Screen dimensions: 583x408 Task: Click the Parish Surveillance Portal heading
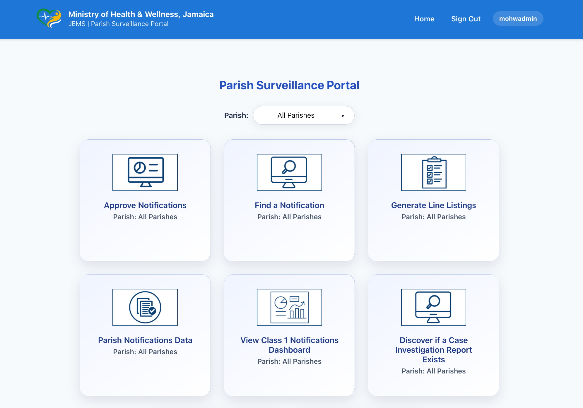pyautogui.click(x=289, y=85)
